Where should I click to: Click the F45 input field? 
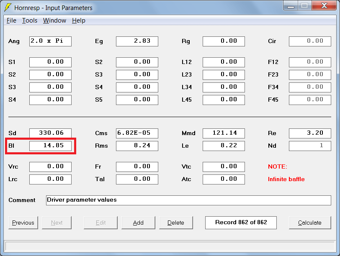pyautogui.click(x=310, y=100)
